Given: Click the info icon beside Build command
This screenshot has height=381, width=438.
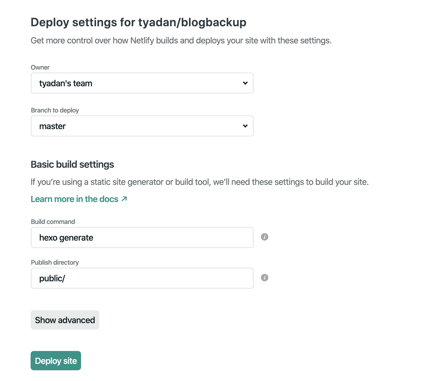Looking at the screenshot, I should 264,237.
